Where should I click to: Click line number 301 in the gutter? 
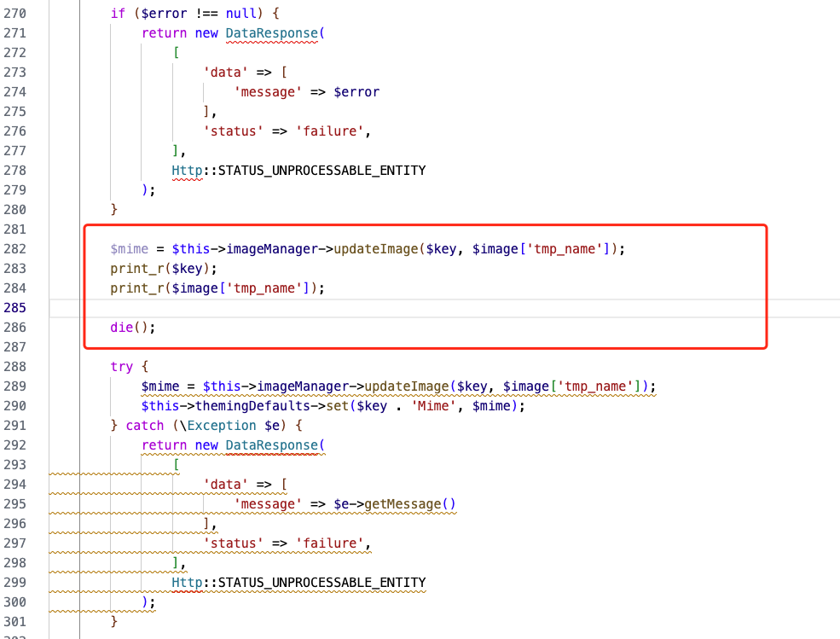[15, 622]
